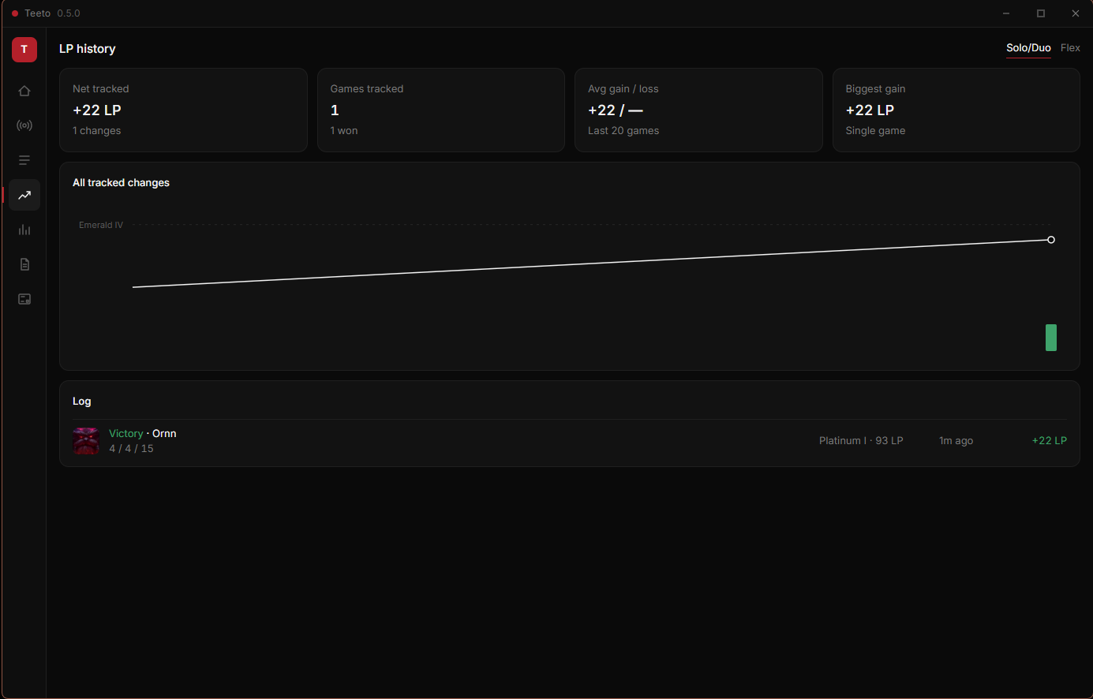This screenshot has height=699, width=1093.
Task: Open the overlay window icon in sidebar
Action: point(24,299)
